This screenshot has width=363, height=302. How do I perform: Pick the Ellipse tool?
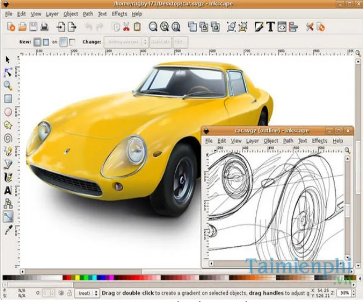[x=8, y=112]
